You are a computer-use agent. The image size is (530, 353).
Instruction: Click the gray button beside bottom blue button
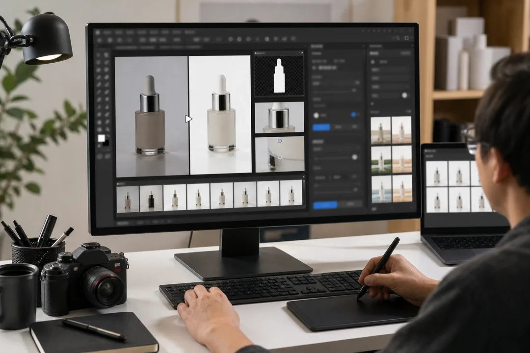[x=350, y=203]
